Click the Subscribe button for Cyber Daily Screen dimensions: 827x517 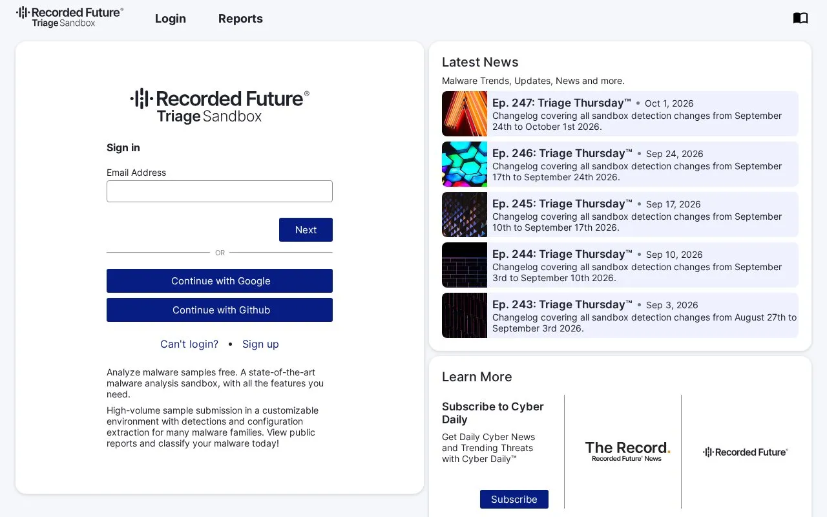point(514,499)
